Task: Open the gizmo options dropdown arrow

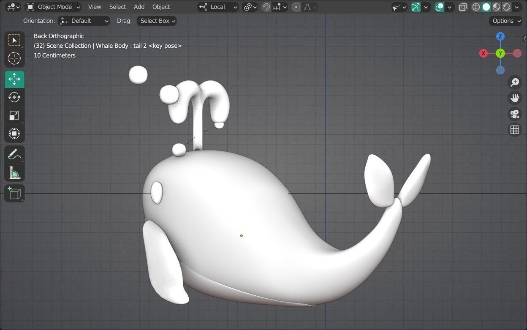Action: pos(426,7)
